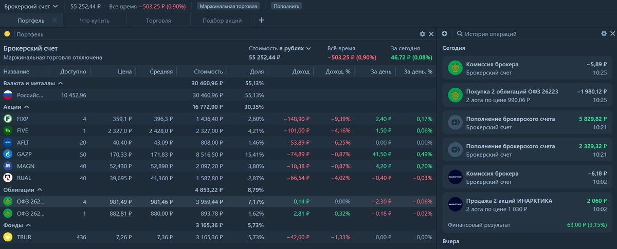
Task: Open the Стоимость в рублях currency dropdown
Action: [280, 48]
